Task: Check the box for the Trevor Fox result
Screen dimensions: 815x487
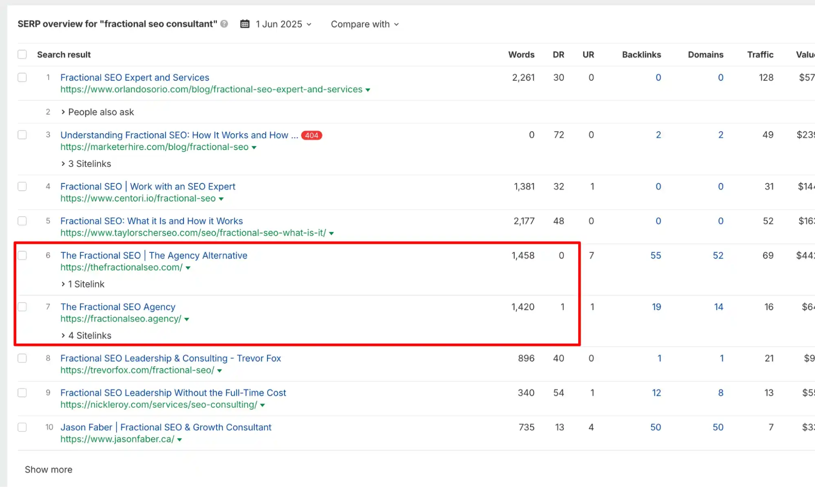Action: coord(22,358)
